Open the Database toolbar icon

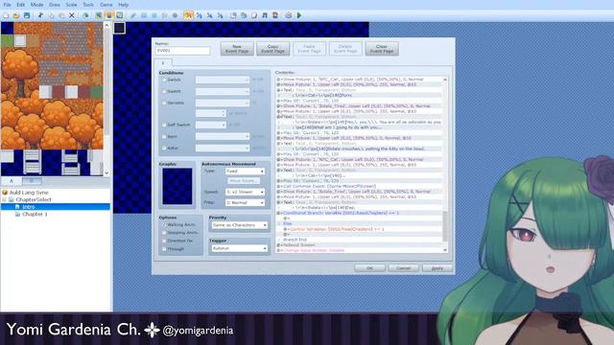point(233,15)
